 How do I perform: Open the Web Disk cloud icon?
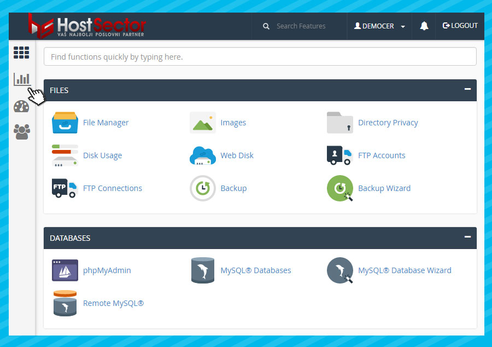(x=203, y=155)
